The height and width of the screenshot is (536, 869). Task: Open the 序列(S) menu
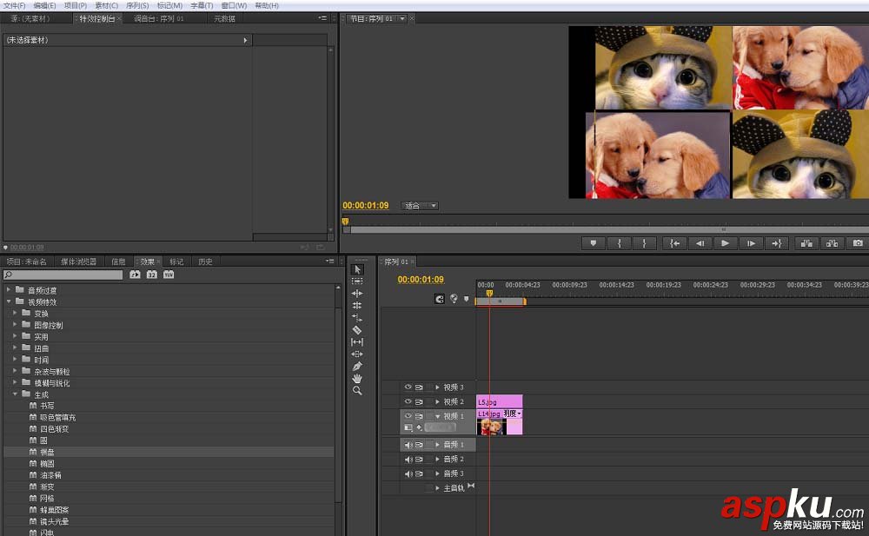(x=137, y=5)
